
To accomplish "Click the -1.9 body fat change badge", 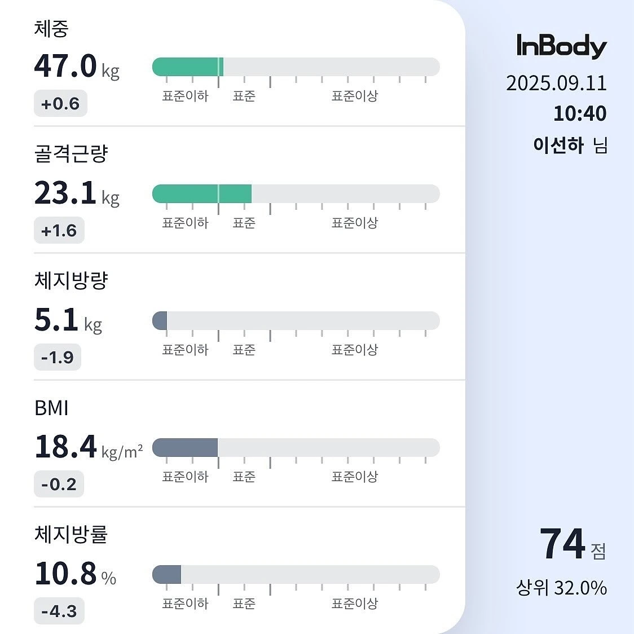I will [58, 357].
